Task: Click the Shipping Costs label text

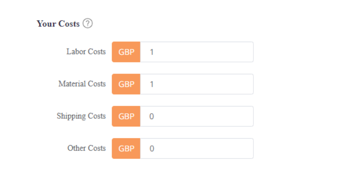Action: 81,116
